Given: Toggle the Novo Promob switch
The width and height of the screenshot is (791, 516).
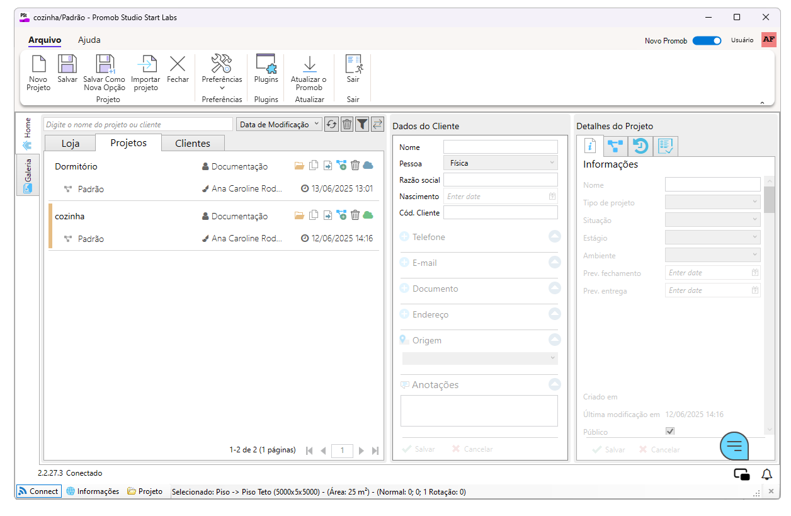Looking at the screenshot, I should (x=707, y=40).
